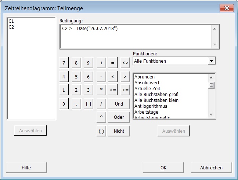Select the Absolutwert function
Image resolution: width=238 pixels, height=180 pixels.
(147, 83)
